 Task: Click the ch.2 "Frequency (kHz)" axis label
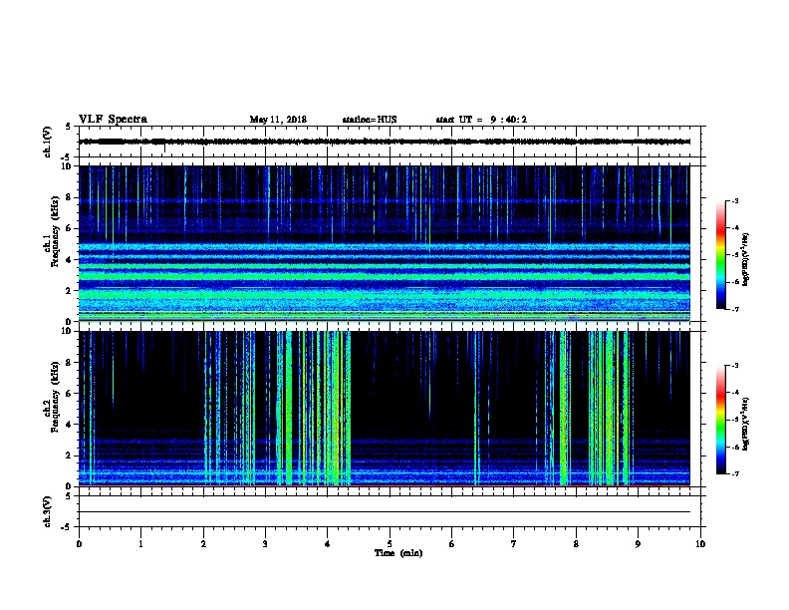tap(55, 396)
